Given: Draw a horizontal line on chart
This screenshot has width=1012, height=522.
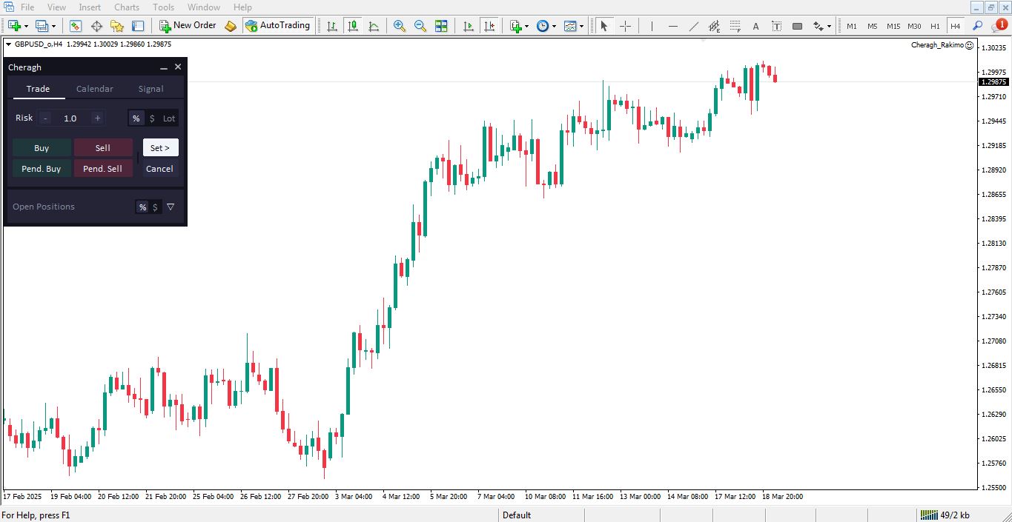Looking at the screenshot, I should 673,26.
